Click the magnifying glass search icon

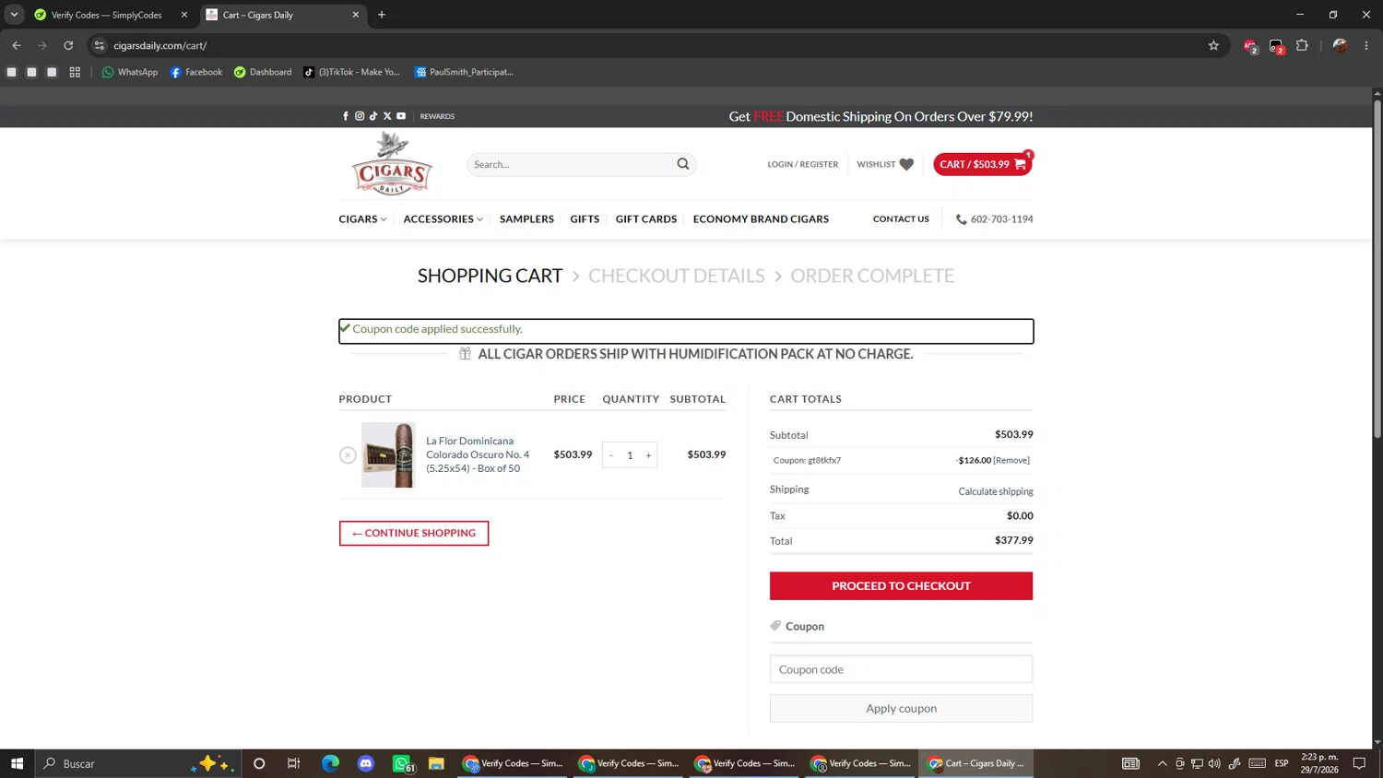(x=683, y=164)
